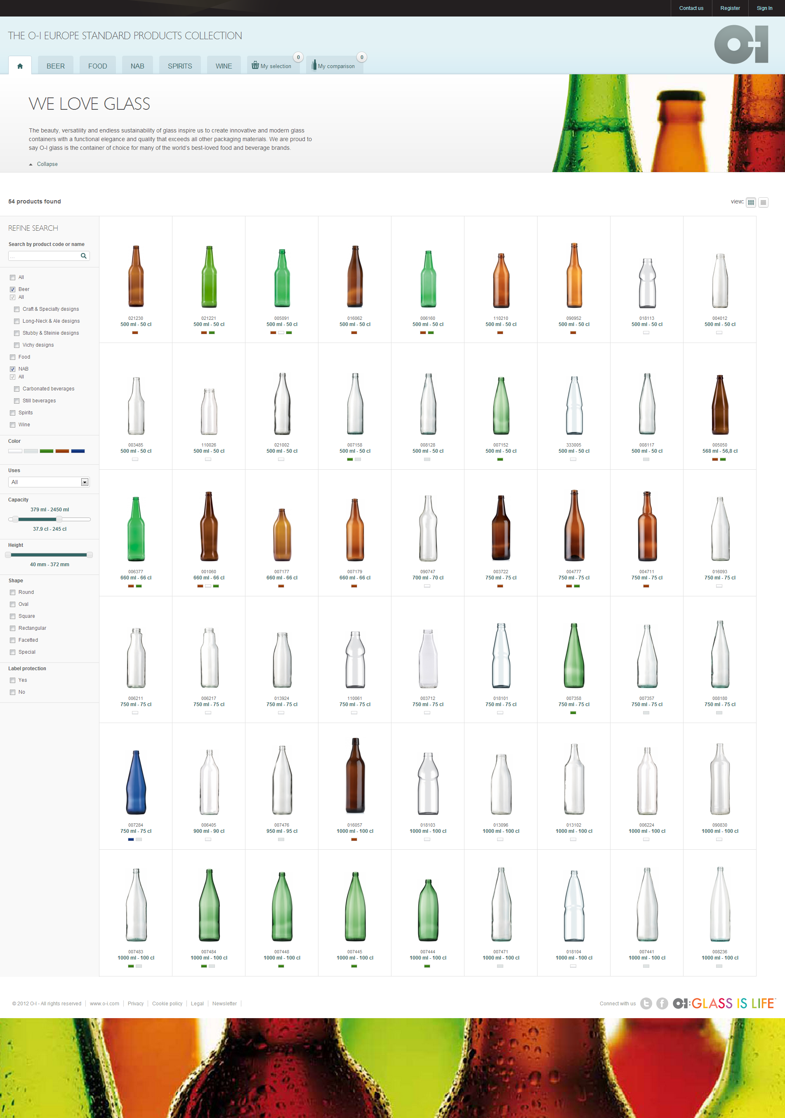Open My comparison bottle icon

pos(314,65)
